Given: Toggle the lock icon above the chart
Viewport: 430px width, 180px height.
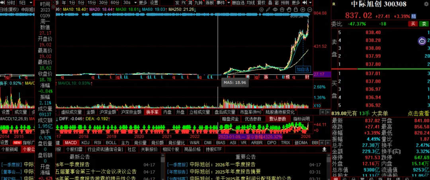Looking at the screenshot, I should [x=295, y=9].
